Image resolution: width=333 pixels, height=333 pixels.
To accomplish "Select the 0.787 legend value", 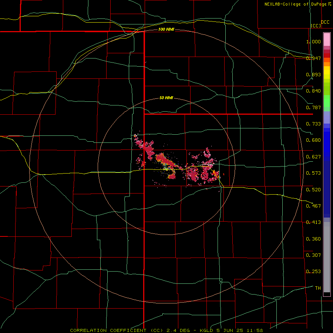I will point(313,107).
